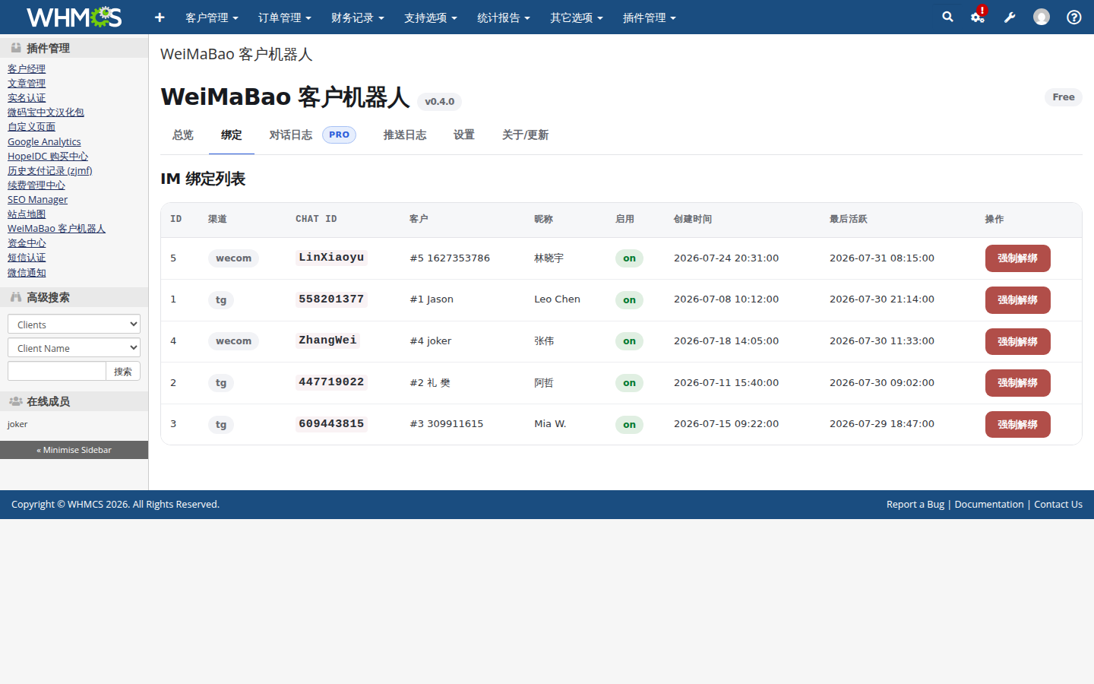Click the Minimise Sidebar button

pos(74,450)
